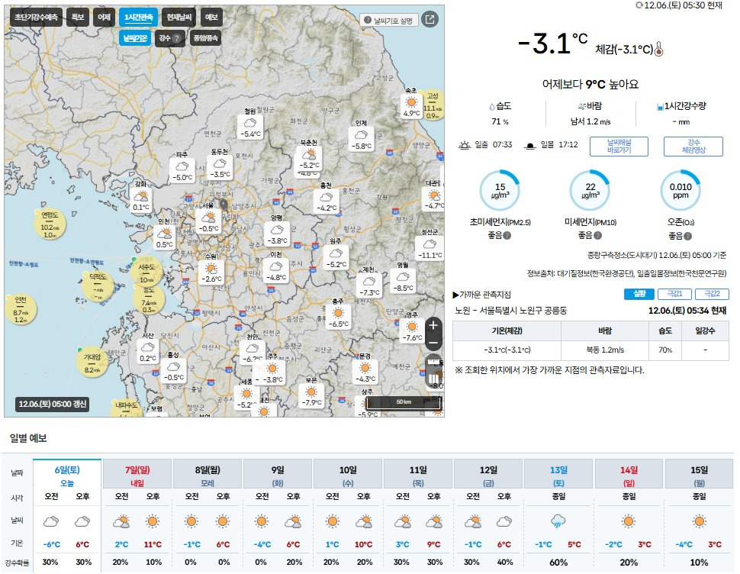Click the ruler distance tool on map
This screenshot has width=740, height=574.
(x=433, y=362)
